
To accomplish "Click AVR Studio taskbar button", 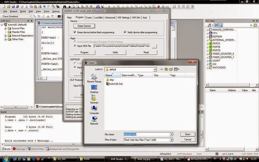I will [x=118, y=159].
